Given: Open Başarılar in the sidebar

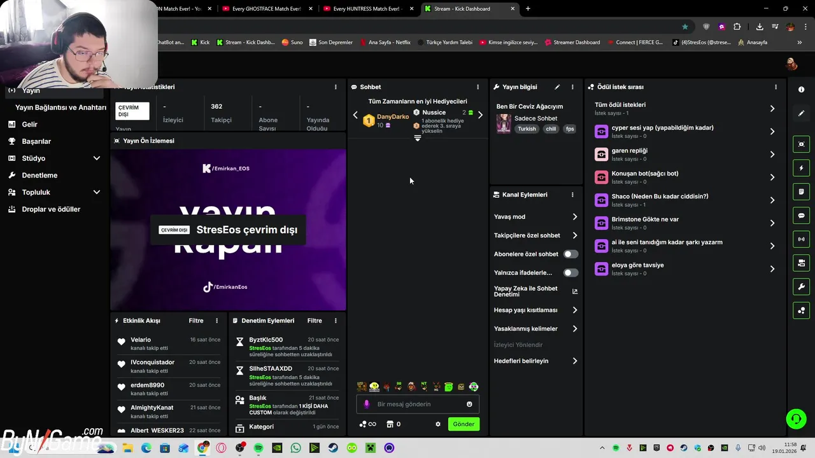Looking at the screenshot, I should click(x=36, y=141).
